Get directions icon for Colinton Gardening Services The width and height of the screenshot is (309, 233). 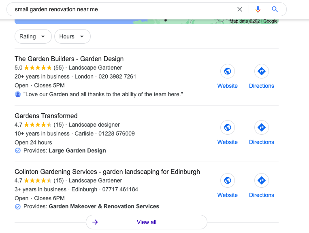(262, 180)
